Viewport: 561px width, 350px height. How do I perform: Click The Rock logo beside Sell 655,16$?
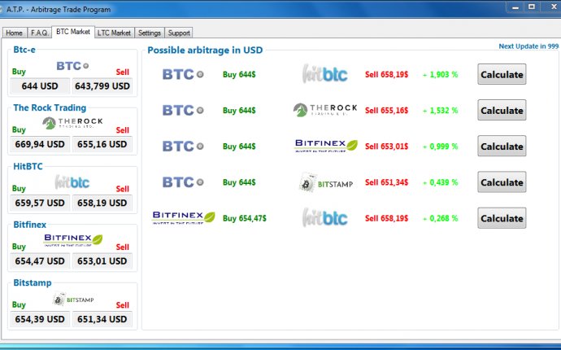point(325,110)
